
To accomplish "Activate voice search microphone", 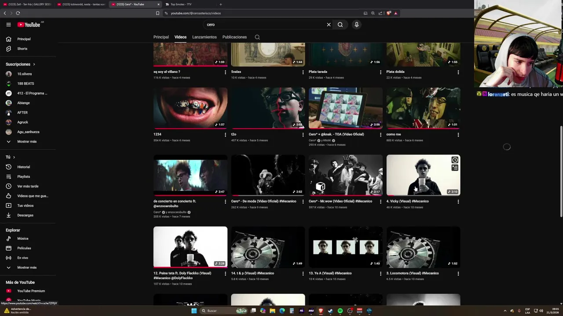I will point(357,25).
